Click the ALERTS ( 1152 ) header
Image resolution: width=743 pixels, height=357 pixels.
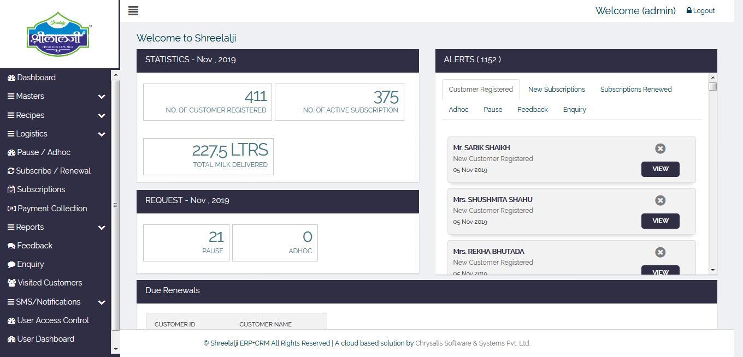tap(576, 60)
